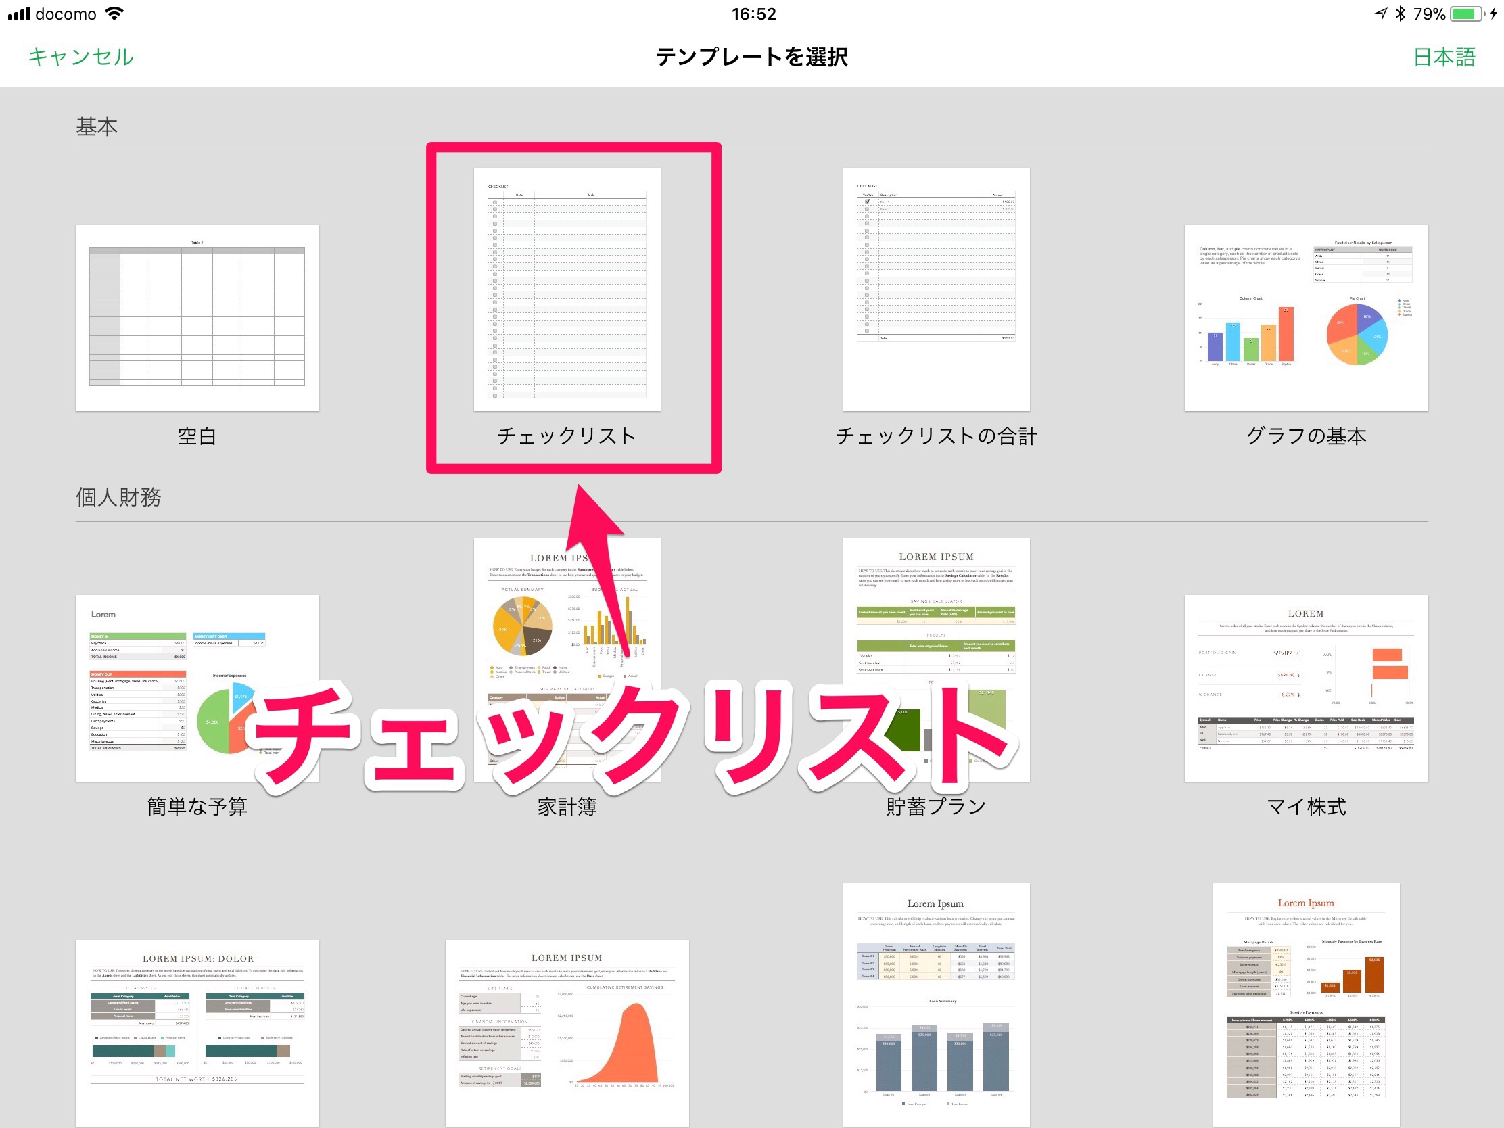Click the グラフの基本 label
The width and height of the screenshot is (1504, 1128).
tap(1306, 436)
